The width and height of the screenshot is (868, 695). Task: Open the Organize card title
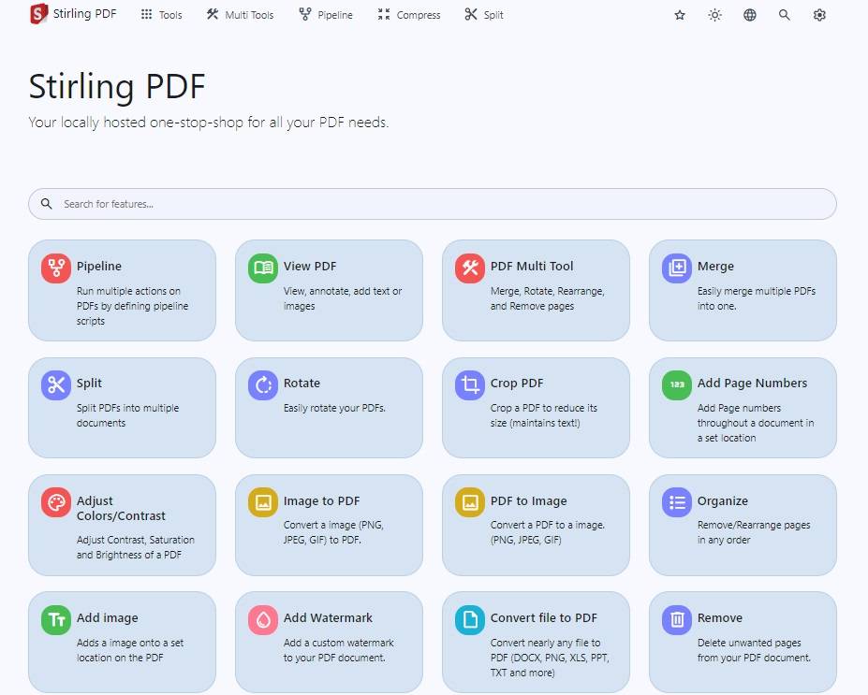(723, 501)
